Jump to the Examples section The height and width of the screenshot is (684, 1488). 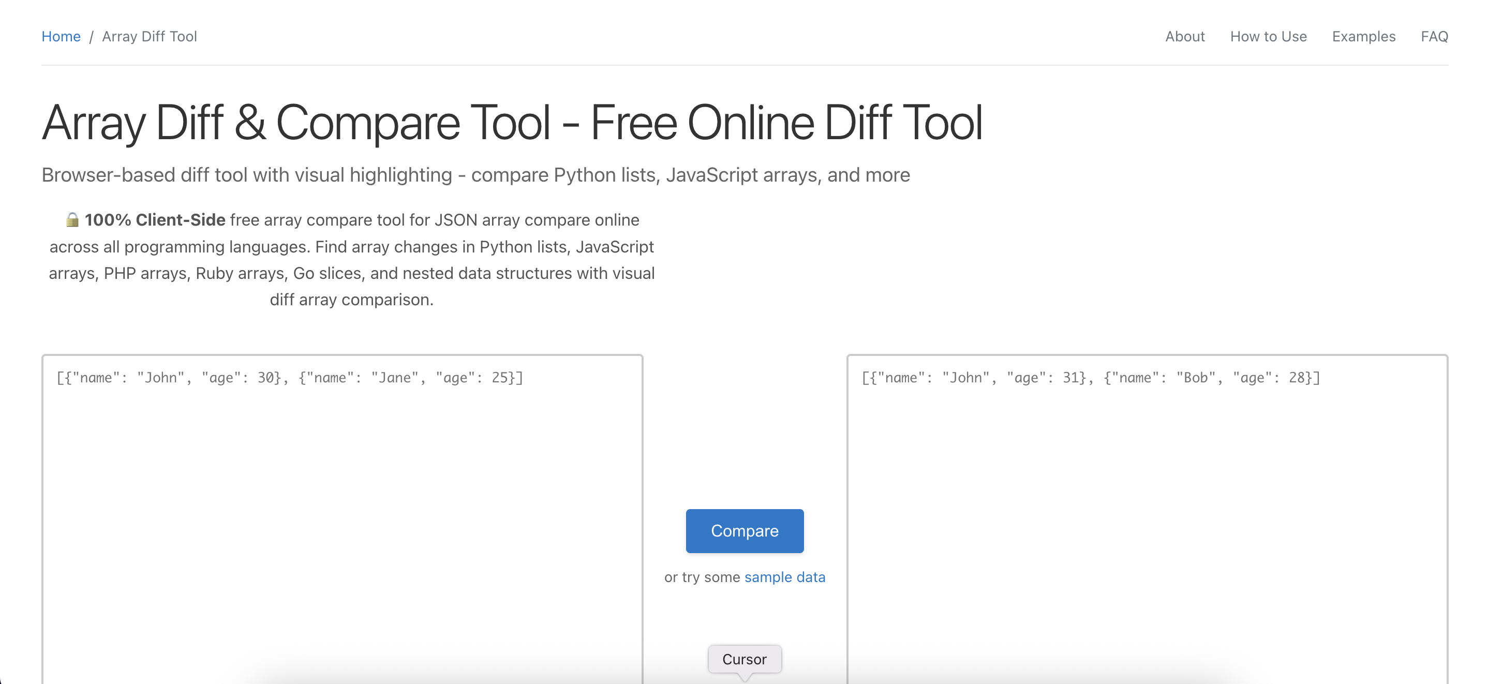click(x=1363, y=36)
